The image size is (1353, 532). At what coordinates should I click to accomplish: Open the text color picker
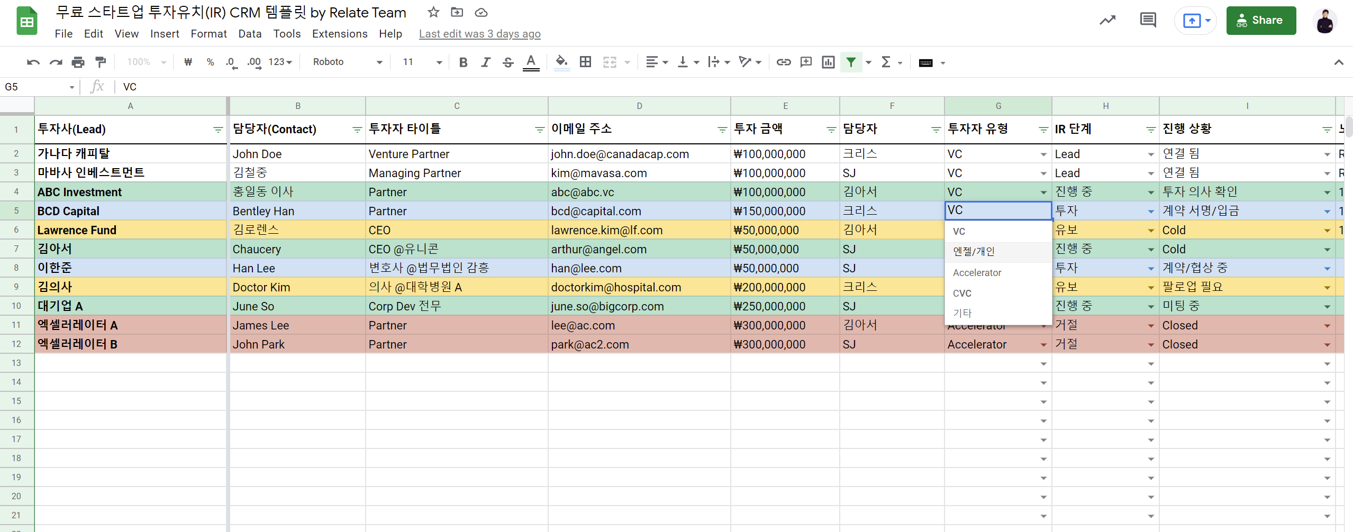coord(531,62)
